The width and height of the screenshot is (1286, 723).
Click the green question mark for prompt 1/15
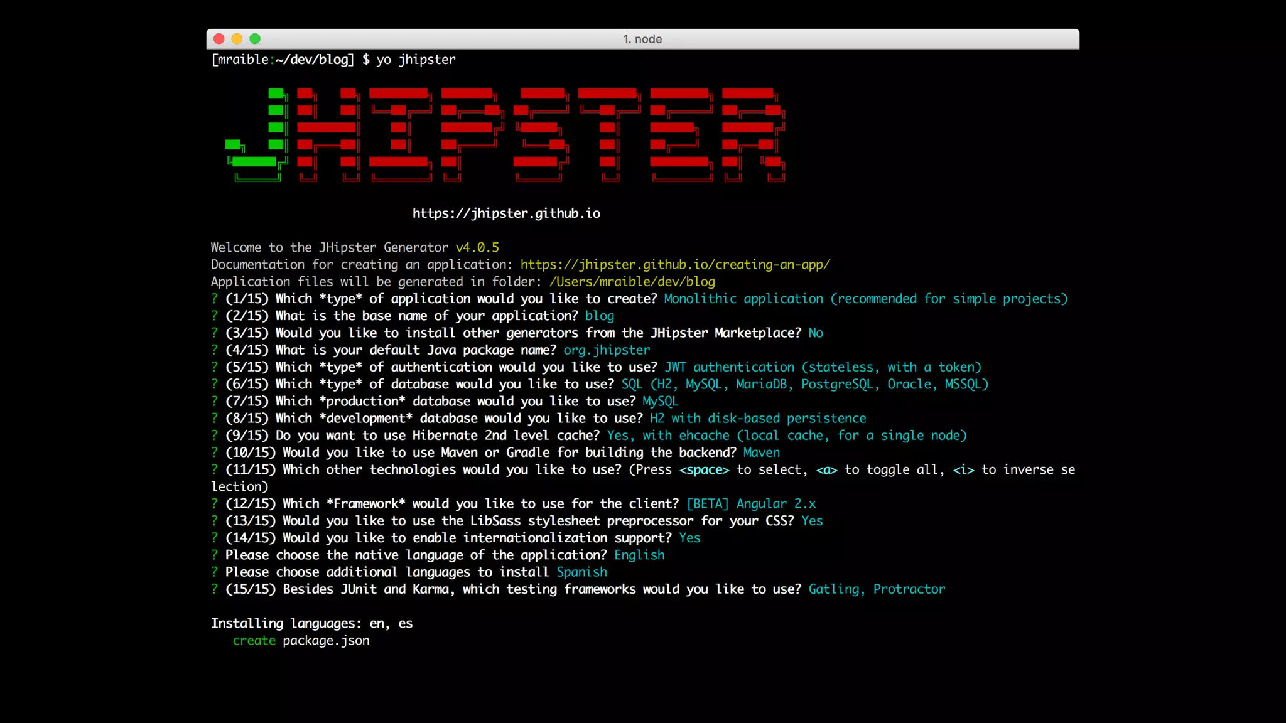pos(215,299)
